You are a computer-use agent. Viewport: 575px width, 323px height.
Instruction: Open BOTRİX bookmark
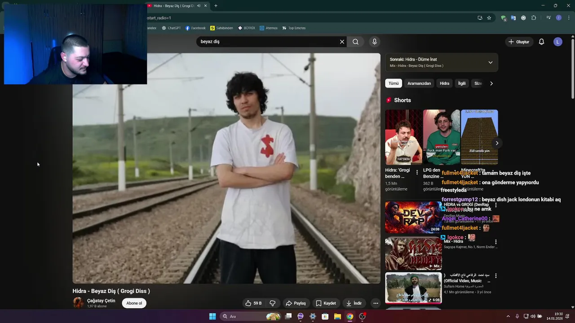click(x=247, y=28)
